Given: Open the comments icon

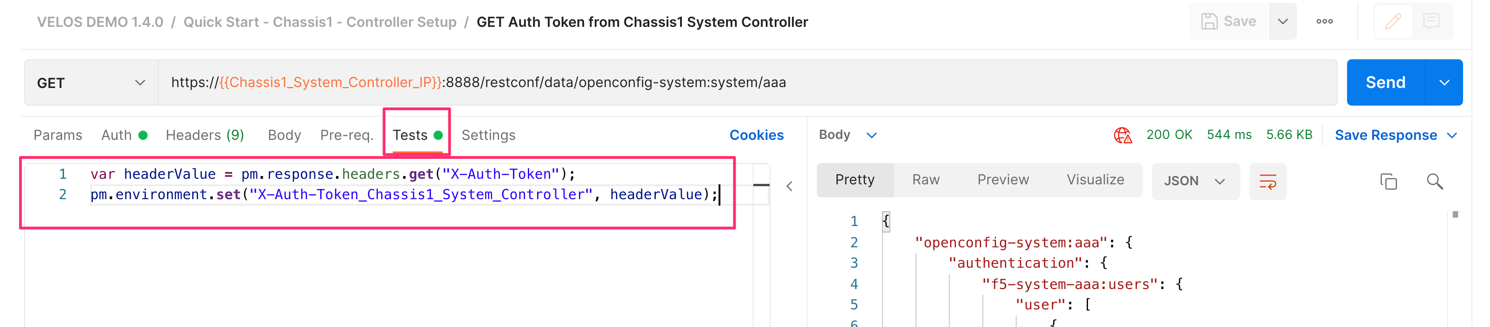Looking at the screenshot, I should [1432, 21].
